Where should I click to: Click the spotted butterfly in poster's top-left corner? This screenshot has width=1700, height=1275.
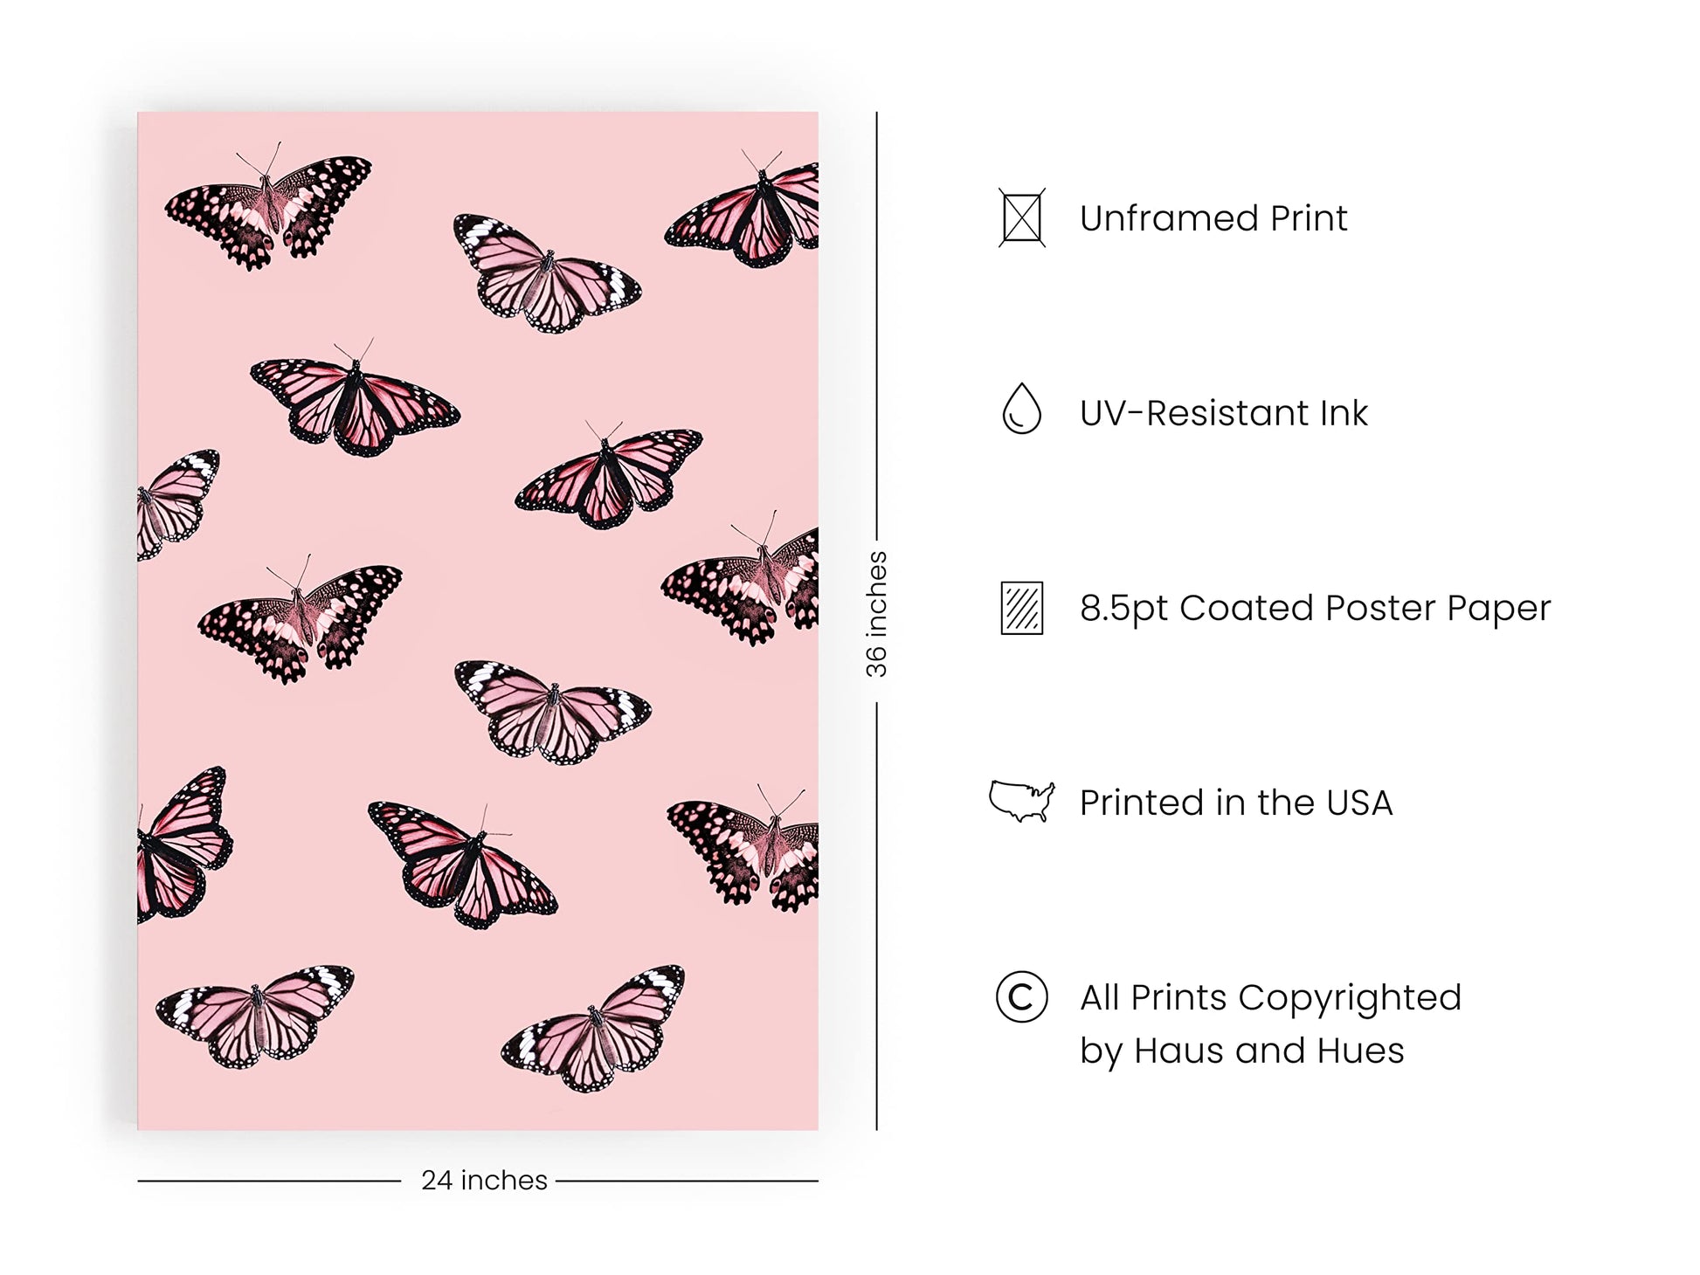tap(267, 211)
